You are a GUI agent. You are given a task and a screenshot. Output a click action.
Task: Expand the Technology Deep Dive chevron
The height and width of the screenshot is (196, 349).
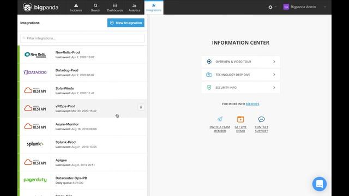click(274, 75)
